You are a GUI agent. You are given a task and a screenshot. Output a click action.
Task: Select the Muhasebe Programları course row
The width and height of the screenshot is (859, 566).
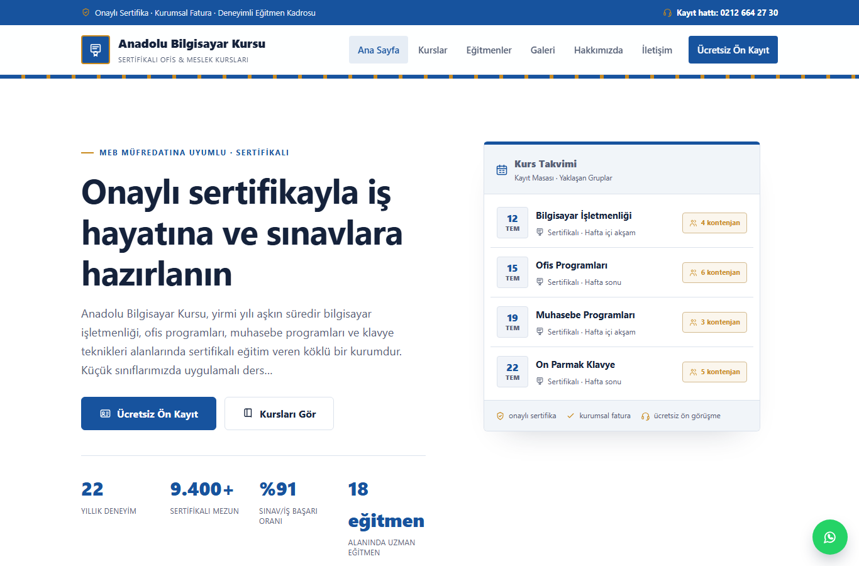pos(622,322)
